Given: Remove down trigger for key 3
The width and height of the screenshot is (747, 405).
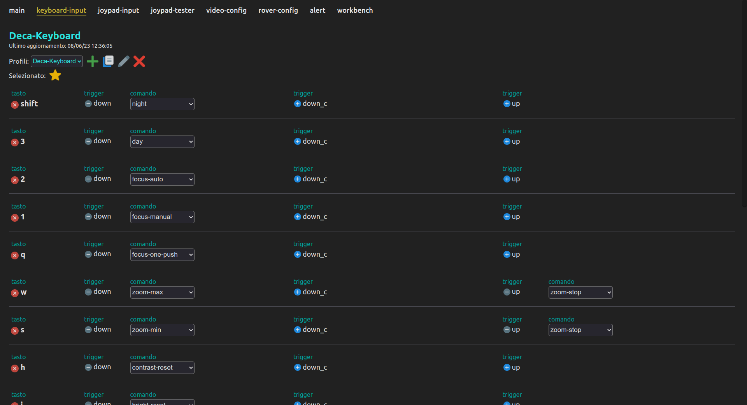Looking at the screenshot, I should click(88, 141).
